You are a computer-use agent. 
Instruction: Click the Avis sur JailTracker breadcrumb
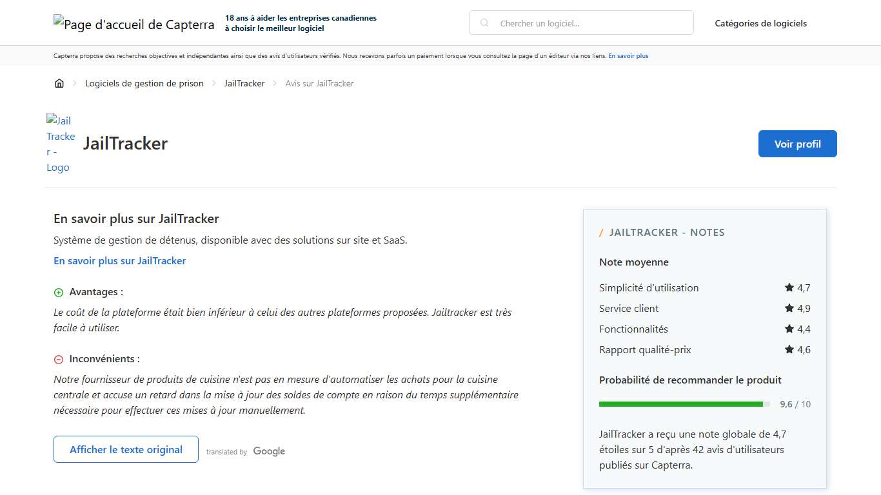pyautogui.click(x=320, y=83)
